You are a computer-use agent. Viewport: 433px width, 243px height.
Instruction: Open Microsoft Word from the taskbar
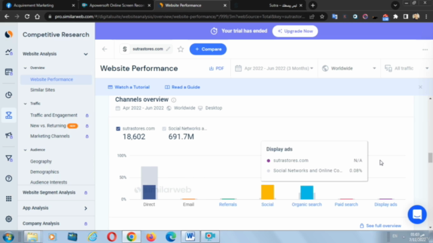pyautogui.click(x=190, y=237)
